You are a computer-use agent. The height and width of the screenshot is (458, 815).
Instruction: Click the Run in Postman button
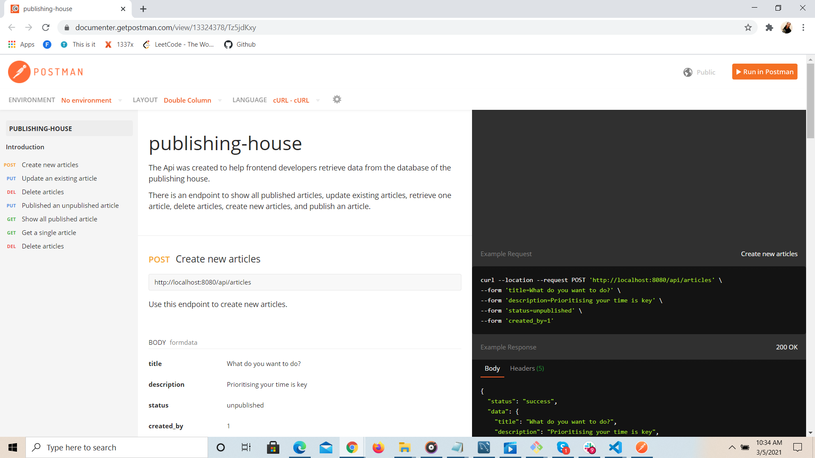[x=764, y=71]
